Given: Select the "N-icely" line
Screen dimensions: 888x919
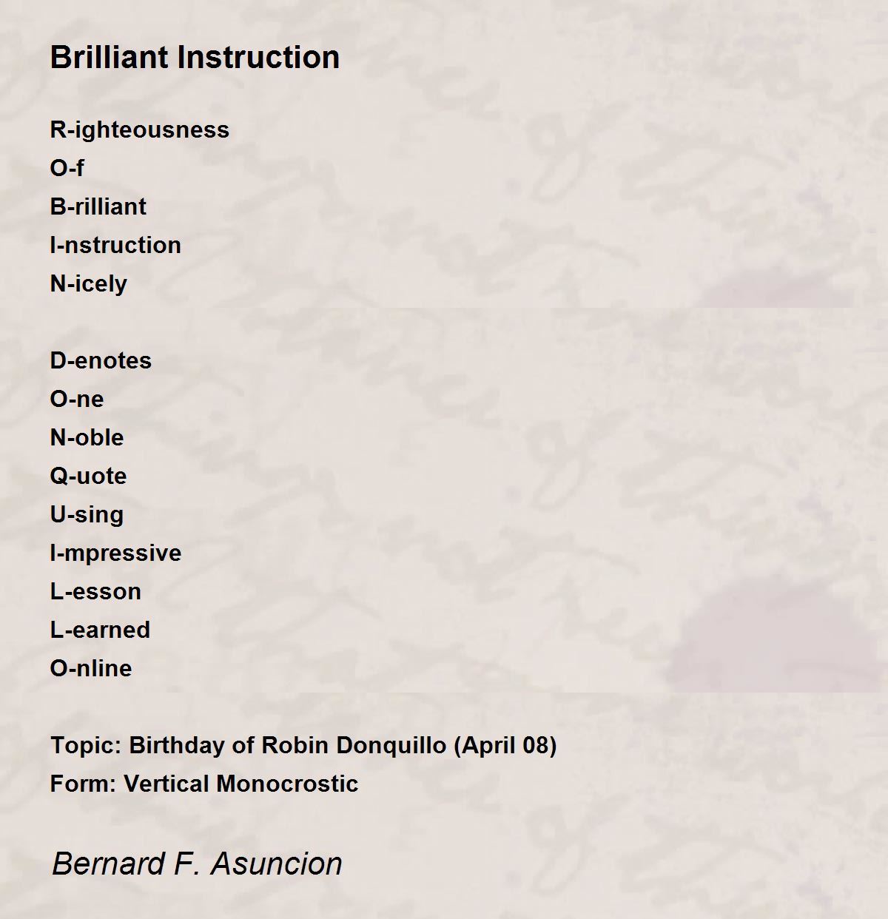Looking at the screenshot, I should point(88,284).
